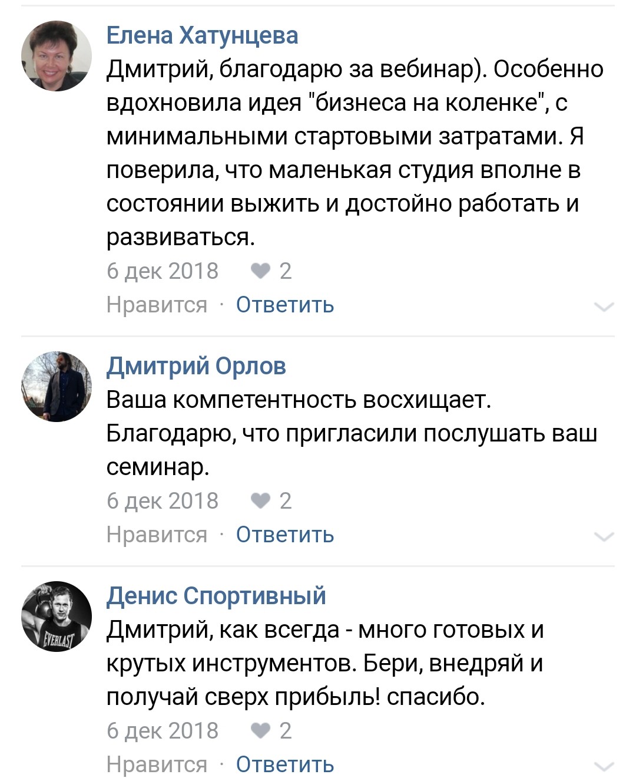Open the Дмитрий Орлов name link
636x781 pixels.
point(196,366)
